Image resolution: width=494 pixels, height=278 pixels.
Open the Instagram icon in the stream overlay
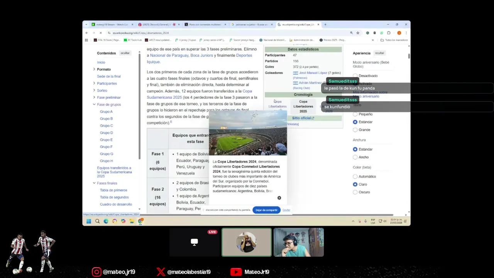click(96, 272)
